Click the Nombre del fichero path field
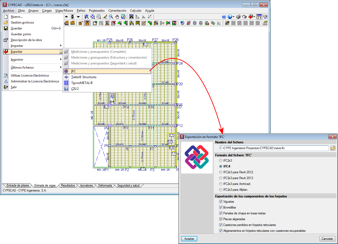338x244 pixels. pyautogui.click(x=274, y=148)
